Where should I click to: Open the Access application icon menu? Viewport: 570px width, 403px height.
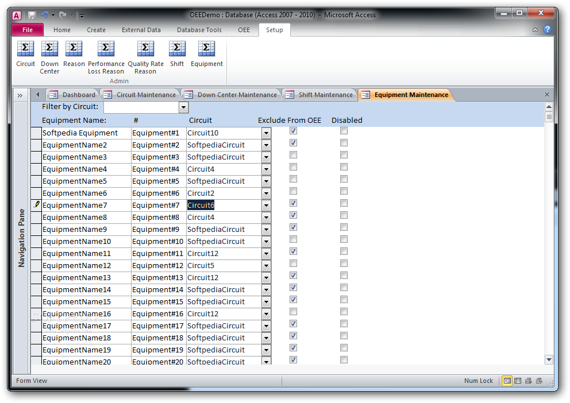17,15
